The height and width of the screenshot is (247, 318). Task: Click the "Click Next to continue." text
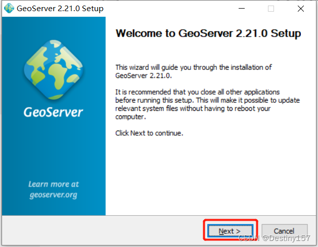pos(149,133)
